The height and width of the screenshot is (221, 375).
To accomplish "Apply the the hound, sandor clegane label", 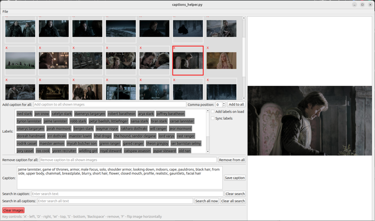I will coord(135,136).
